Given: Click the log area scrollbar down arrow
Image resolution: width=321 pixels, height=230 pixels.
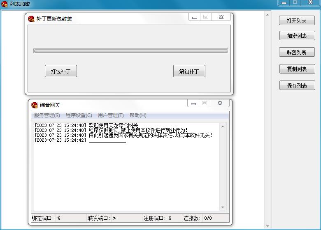Looking at the screenshot, I should (223, 207).
